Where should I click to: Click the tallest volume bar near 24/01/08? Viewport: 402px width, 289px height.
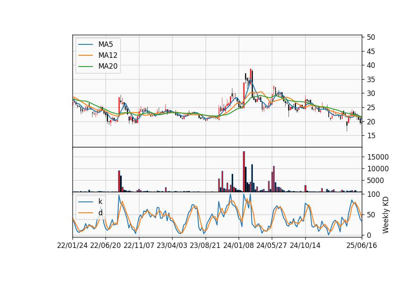tap(244, 172)
